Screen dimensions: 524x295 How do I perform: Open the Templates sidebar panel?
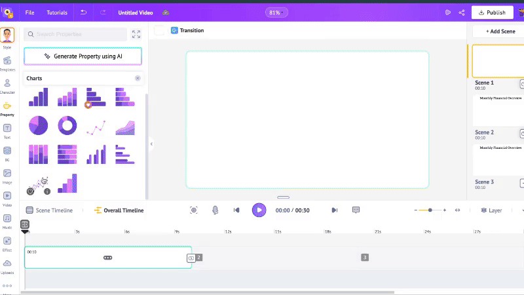coord(7,64)
